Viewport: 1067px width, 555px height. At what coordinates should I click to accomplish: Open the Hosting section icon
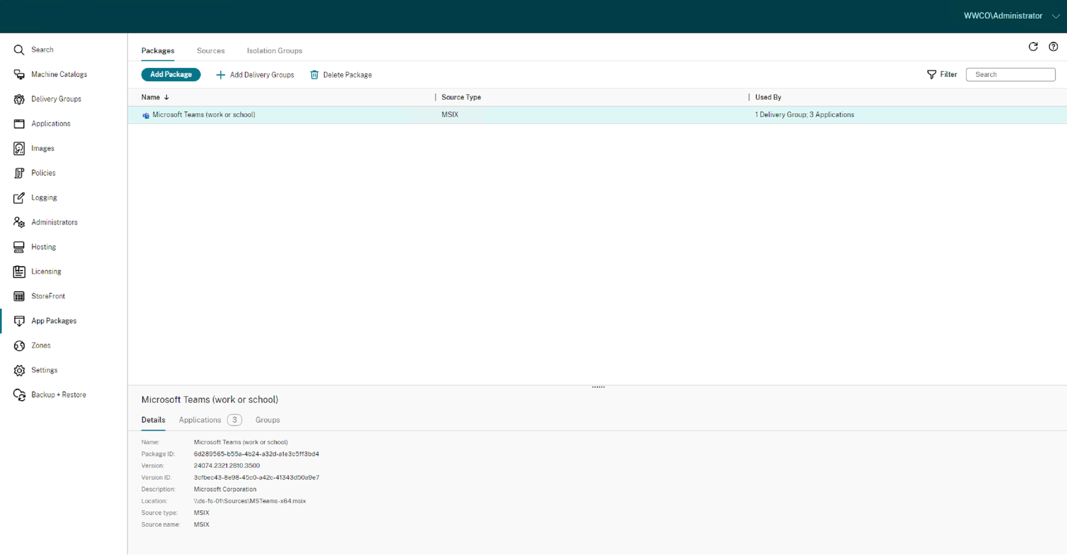(x=19, y=247)
